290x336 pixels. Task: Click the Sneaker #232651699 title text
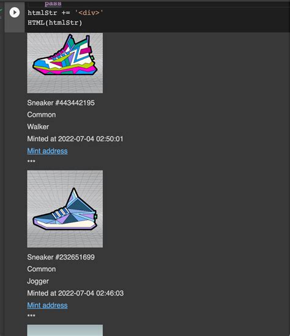61,257
